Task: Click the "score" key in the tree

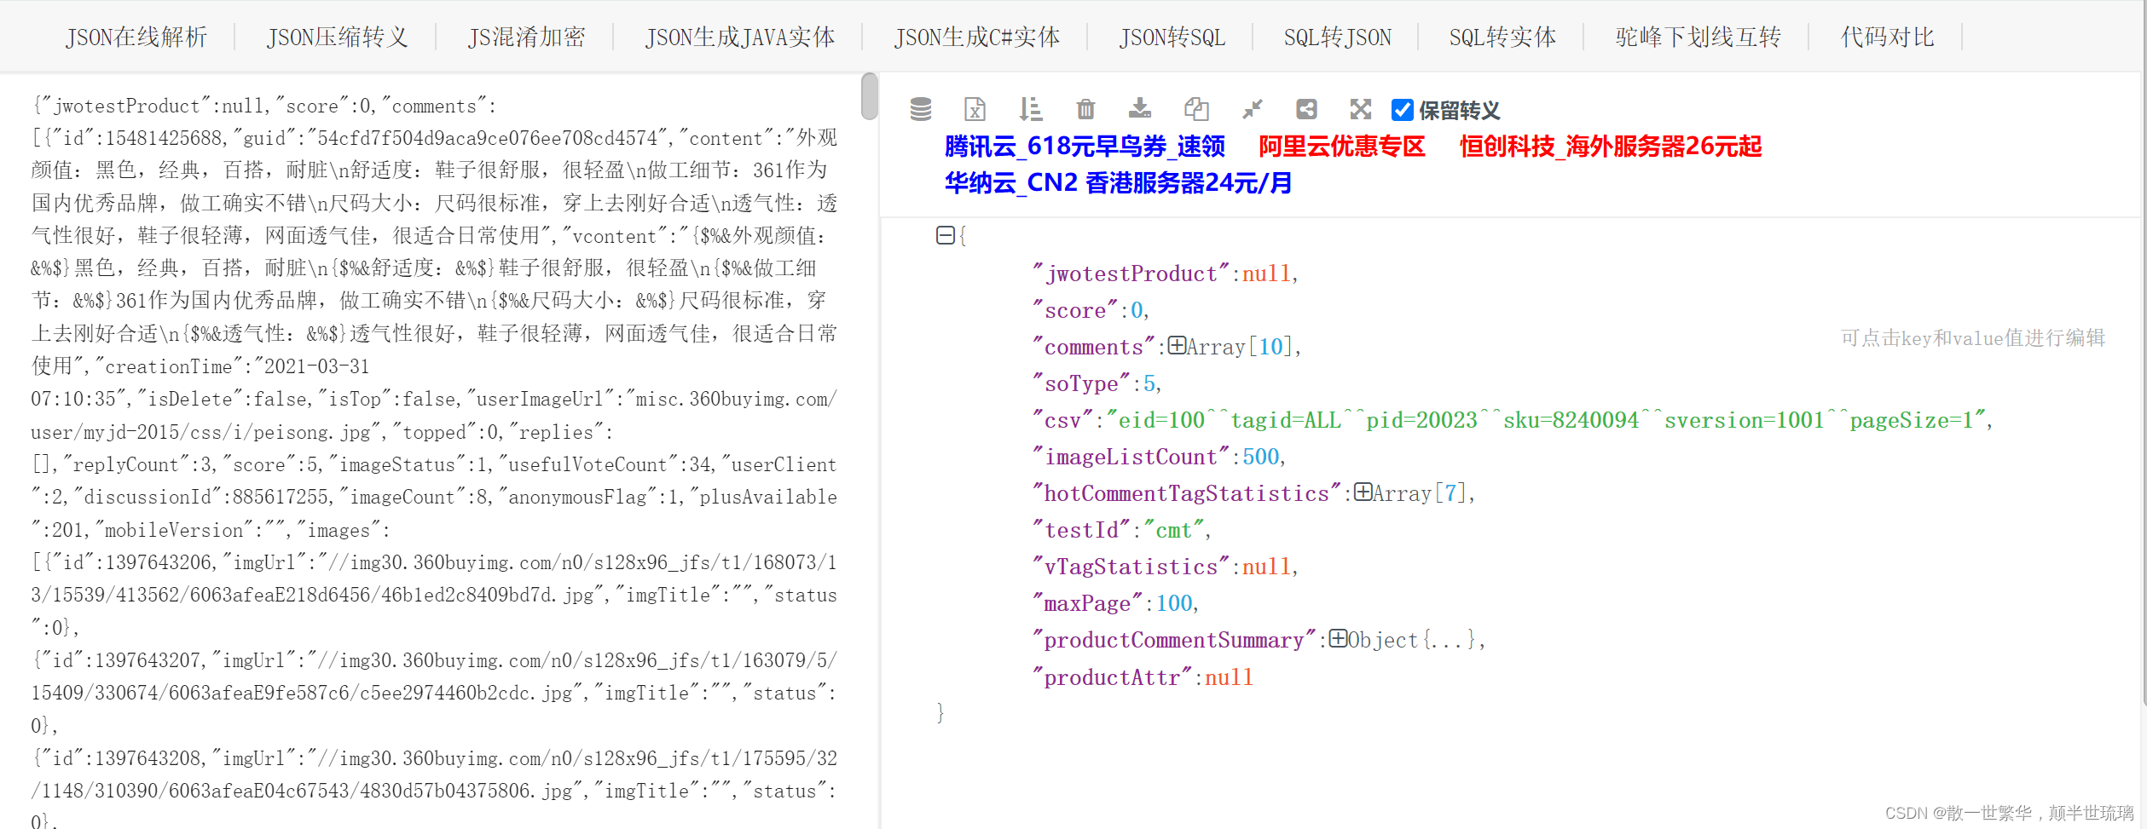Action: pos(1075,309)
